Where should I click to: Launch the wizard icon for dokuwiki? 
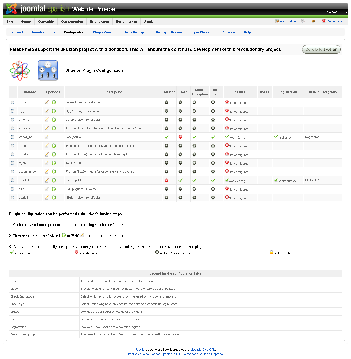(x=54, y=102)
